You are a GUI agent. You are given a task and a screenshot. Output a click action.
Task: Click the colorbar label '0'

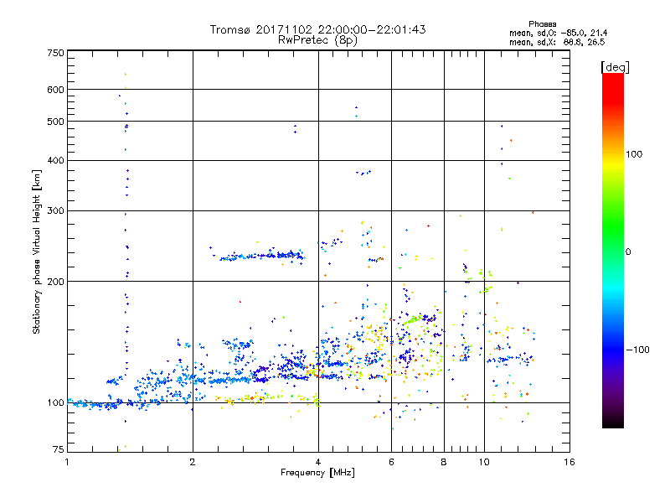pyautogui.click(x=628, y=251)
